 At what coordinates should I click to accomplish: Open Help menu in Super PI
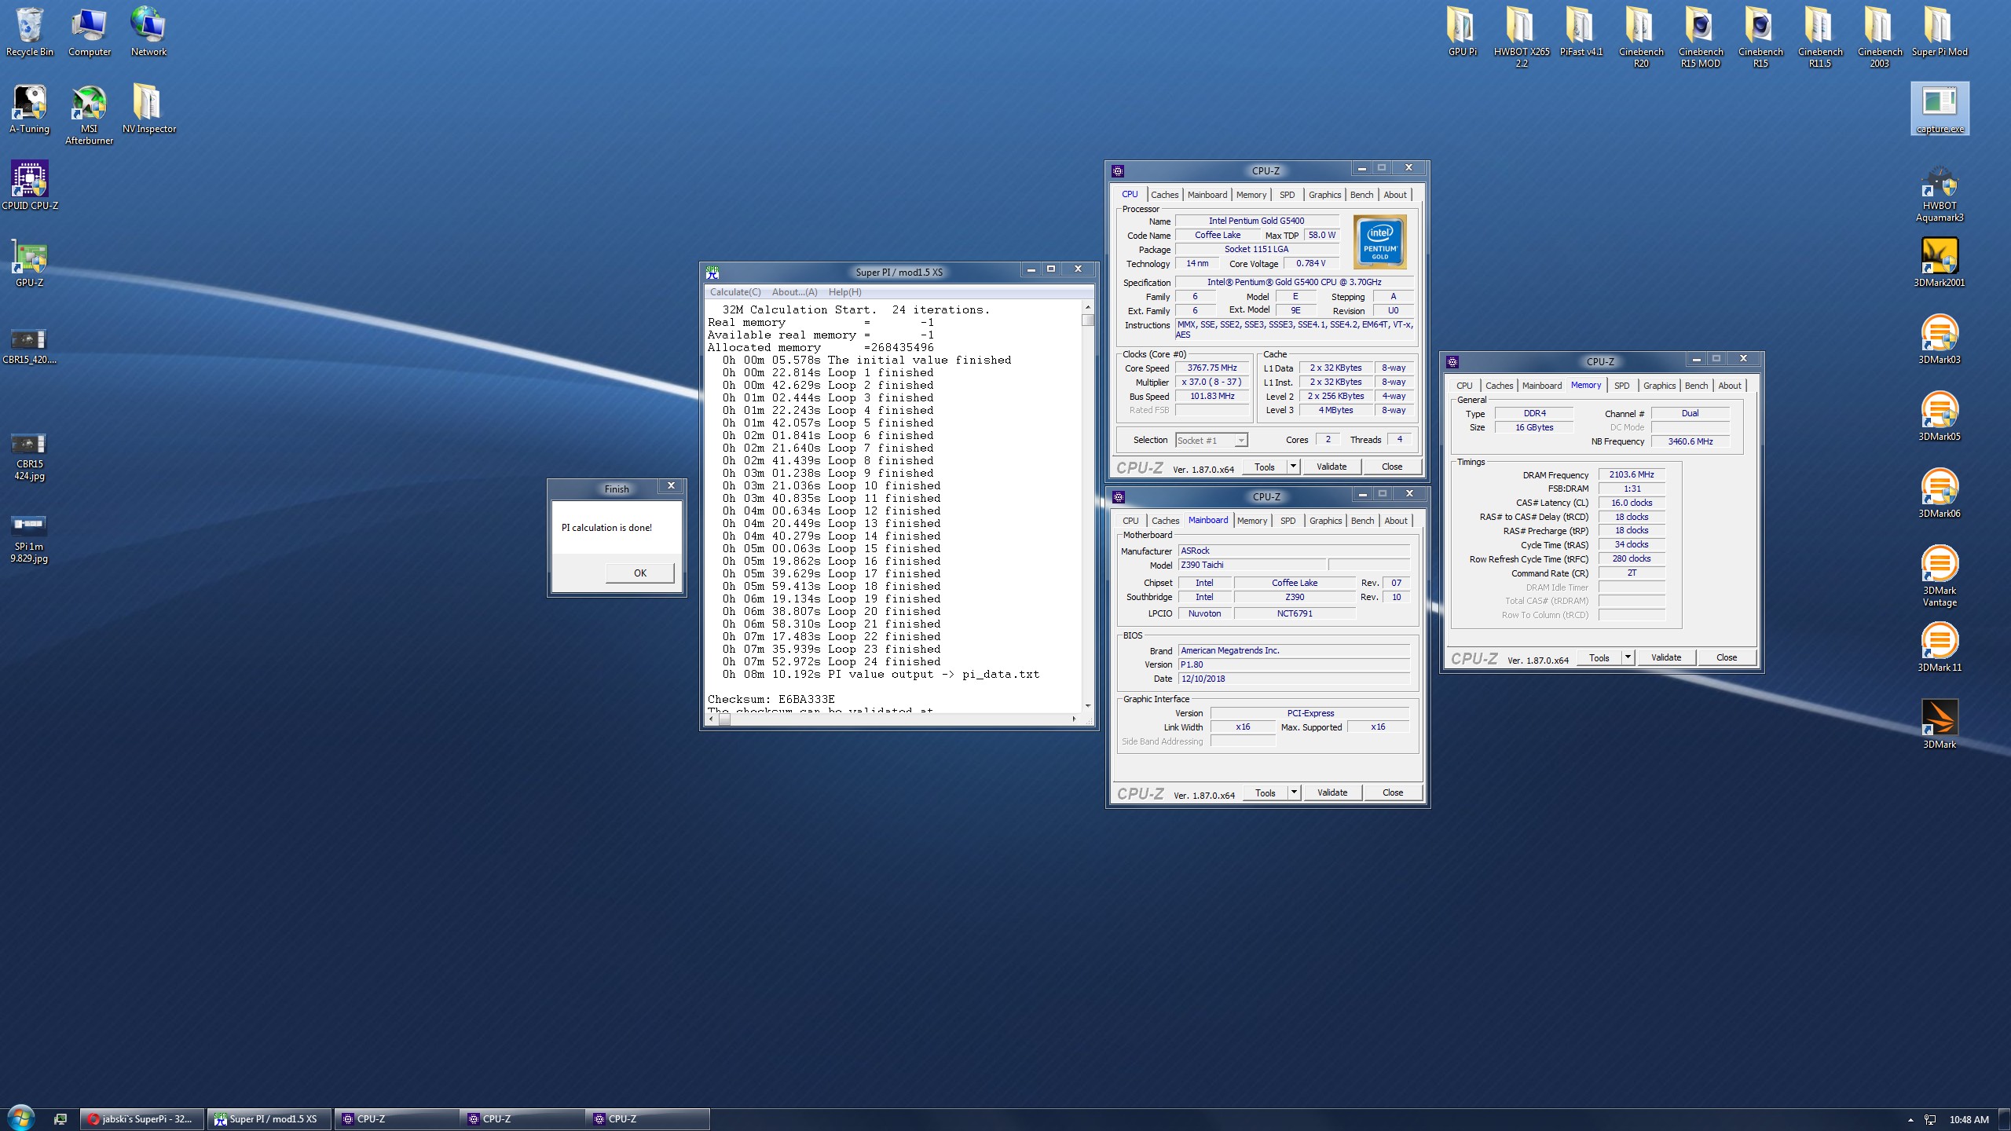pyautogui.click(x=844, y=292)
